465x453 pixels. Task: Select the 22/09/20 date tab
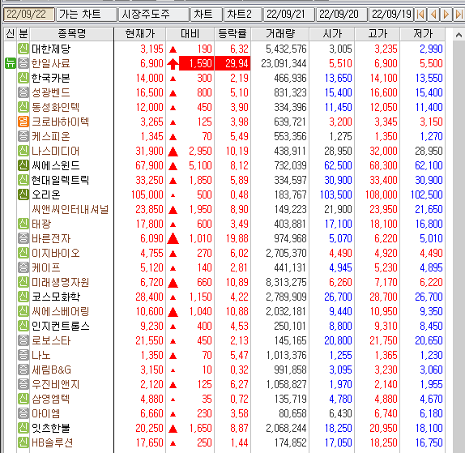pos(342,15)
